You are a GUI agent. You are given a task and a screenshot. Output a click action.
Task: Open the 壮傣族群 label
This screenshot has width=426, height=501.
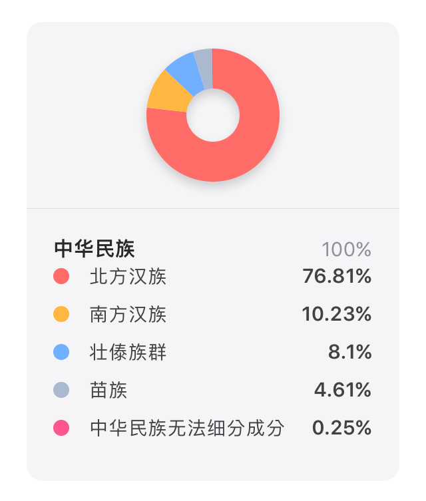pyautogui.click(x=128, y=352)
